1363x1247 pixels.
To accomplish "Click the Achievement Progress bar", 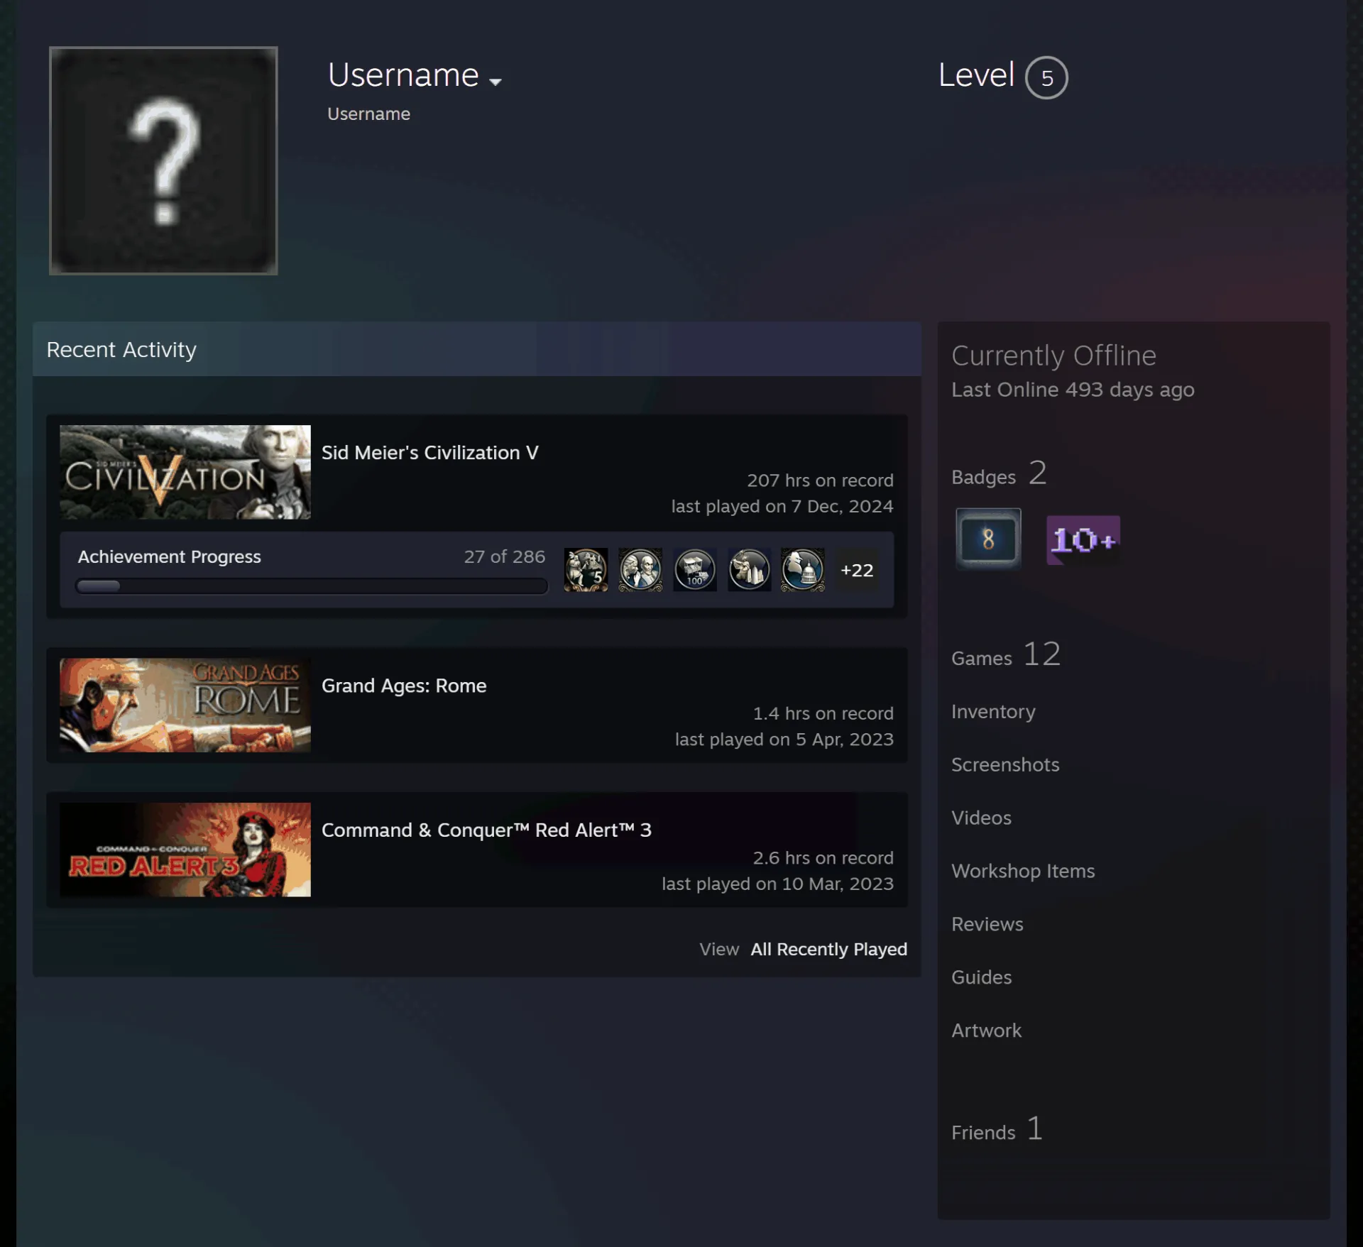I will pyautogui.click(x=312, y=586).
